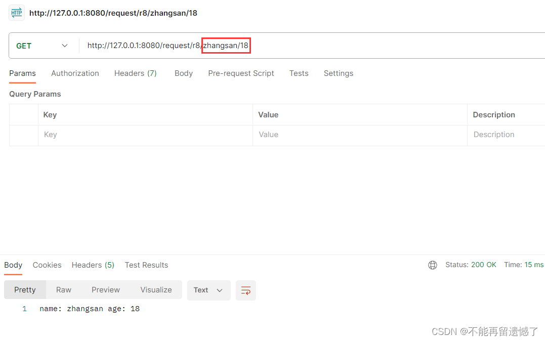Viewport: 545px width, 341px height.
Task: Click the Key column header
Action: point(50,115)
